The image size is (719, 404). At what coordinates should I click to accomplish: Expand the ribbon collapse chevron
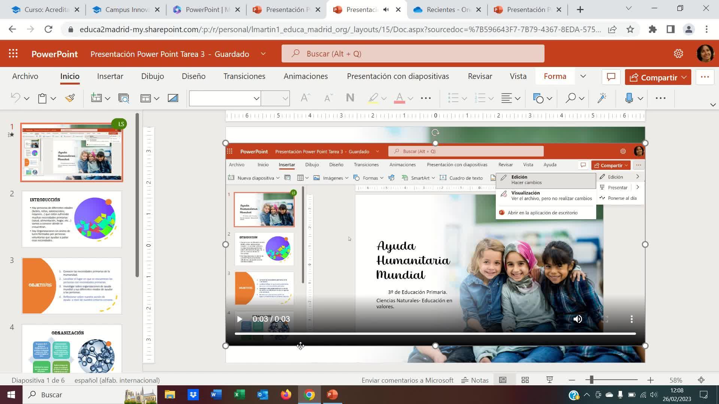713,105
